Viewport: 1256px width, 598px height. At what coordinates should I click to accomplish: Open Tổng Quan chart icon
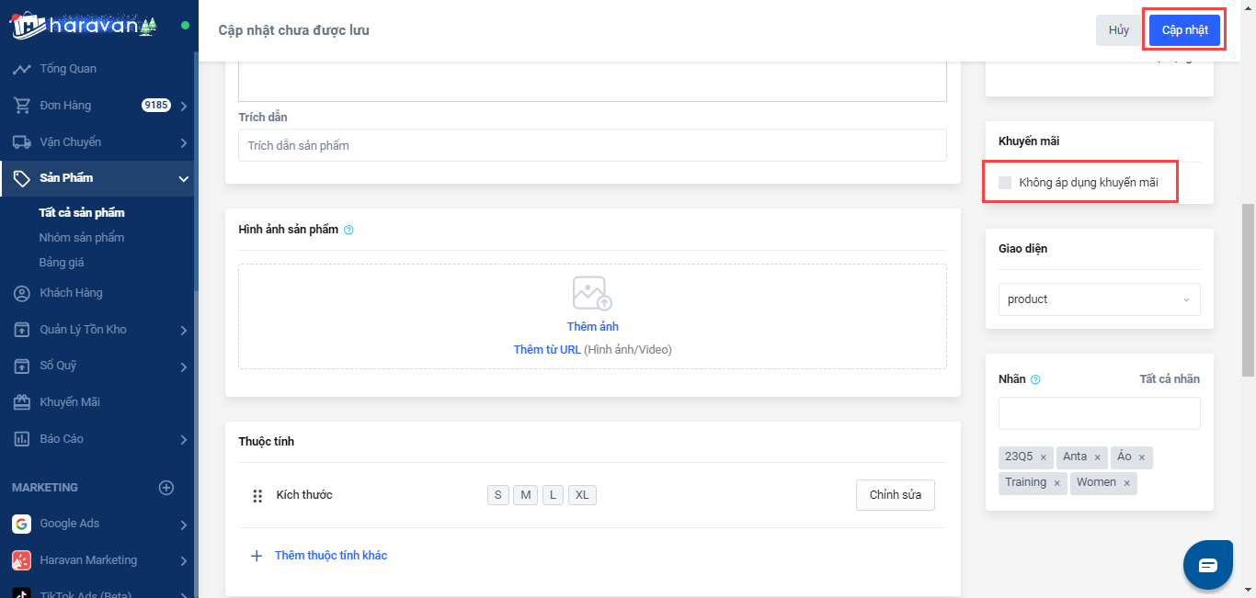pos(21,69)
